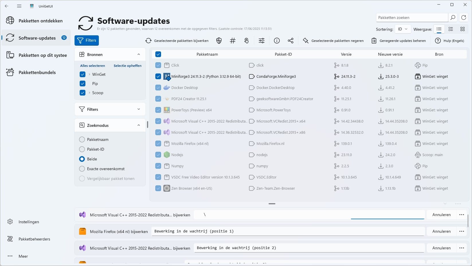Collapse the Bronnen section

click(139, 54)
